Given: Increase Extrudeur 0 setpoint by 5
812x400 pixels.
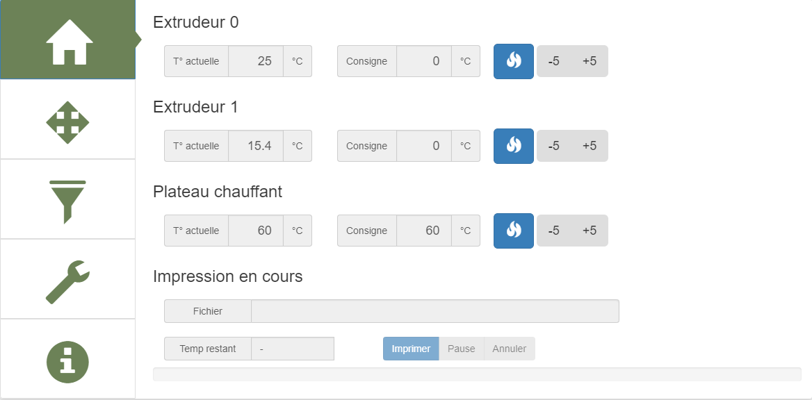Looking at the screenshot, I should tap(590, 61).
